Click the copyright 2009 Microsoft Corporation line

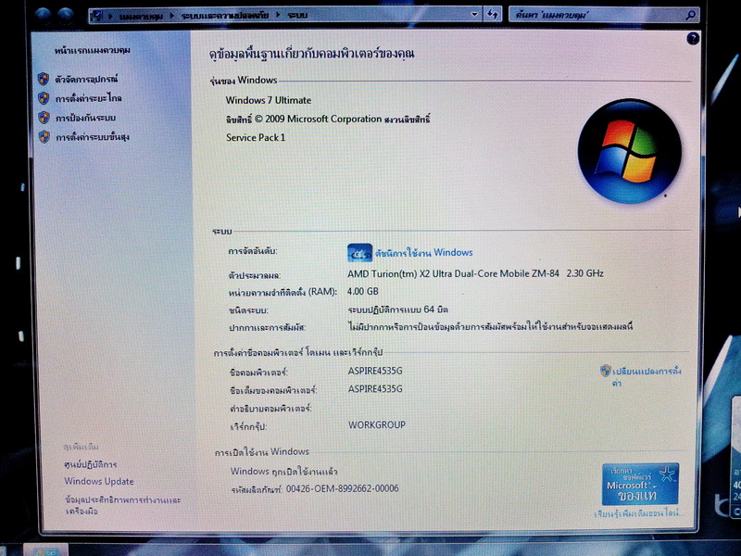pos(328,120)
